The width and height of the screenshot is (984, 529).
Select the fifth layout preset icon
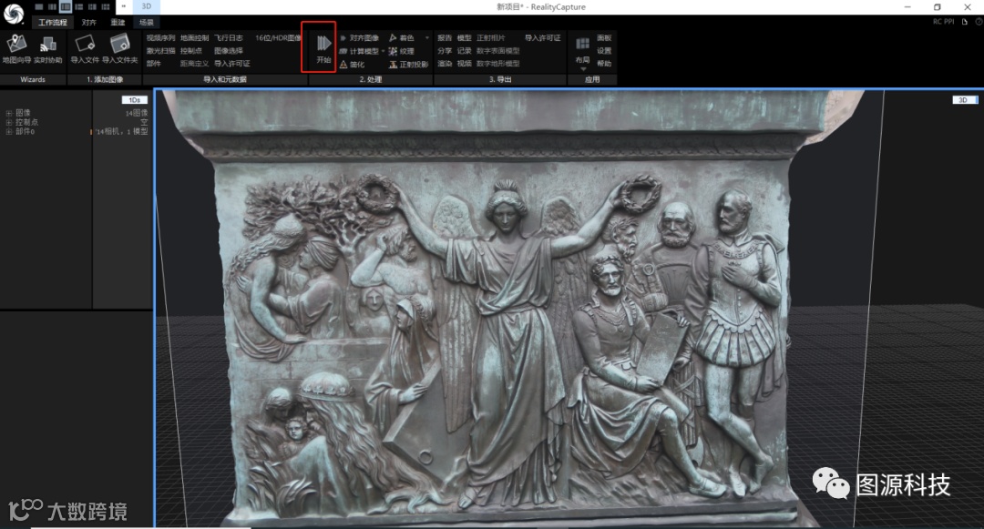click(92, 7)
